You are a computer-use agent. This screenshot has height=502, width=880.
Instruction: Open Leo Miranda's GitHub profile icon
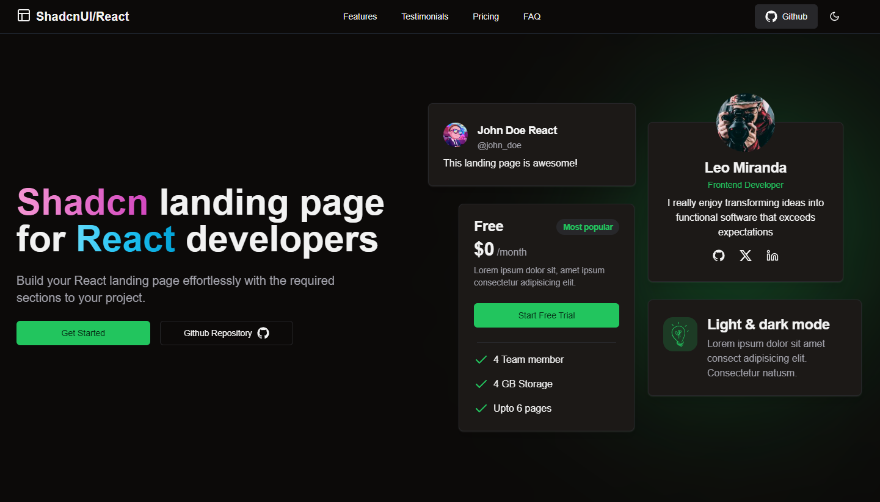[719, 256]
